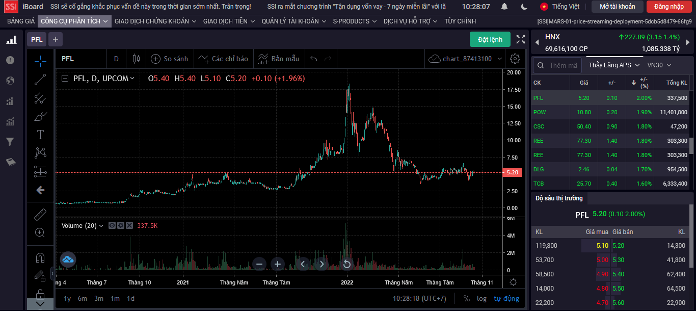Remove the Volume indicator
696x311 pixels.
pyautogui.click(x=129, y=225)
